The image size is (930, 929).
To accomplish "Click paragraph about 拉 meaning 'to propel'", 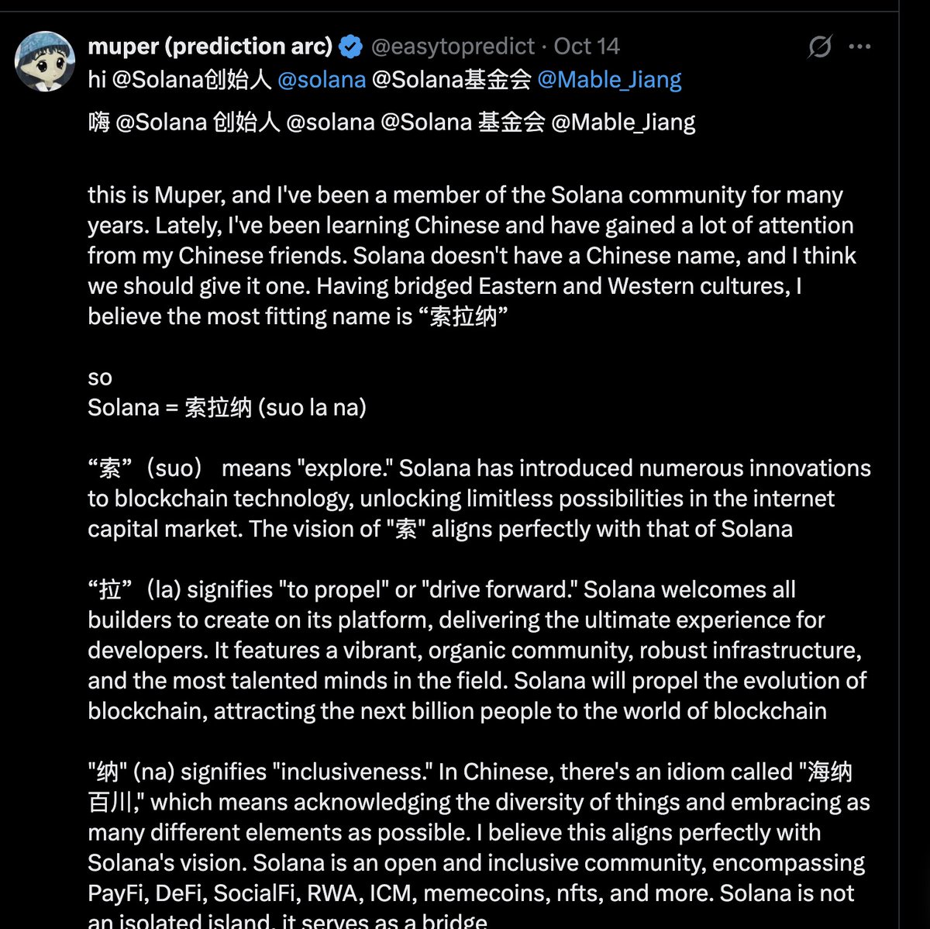I will pyautogui.click(x=477, y=650).
